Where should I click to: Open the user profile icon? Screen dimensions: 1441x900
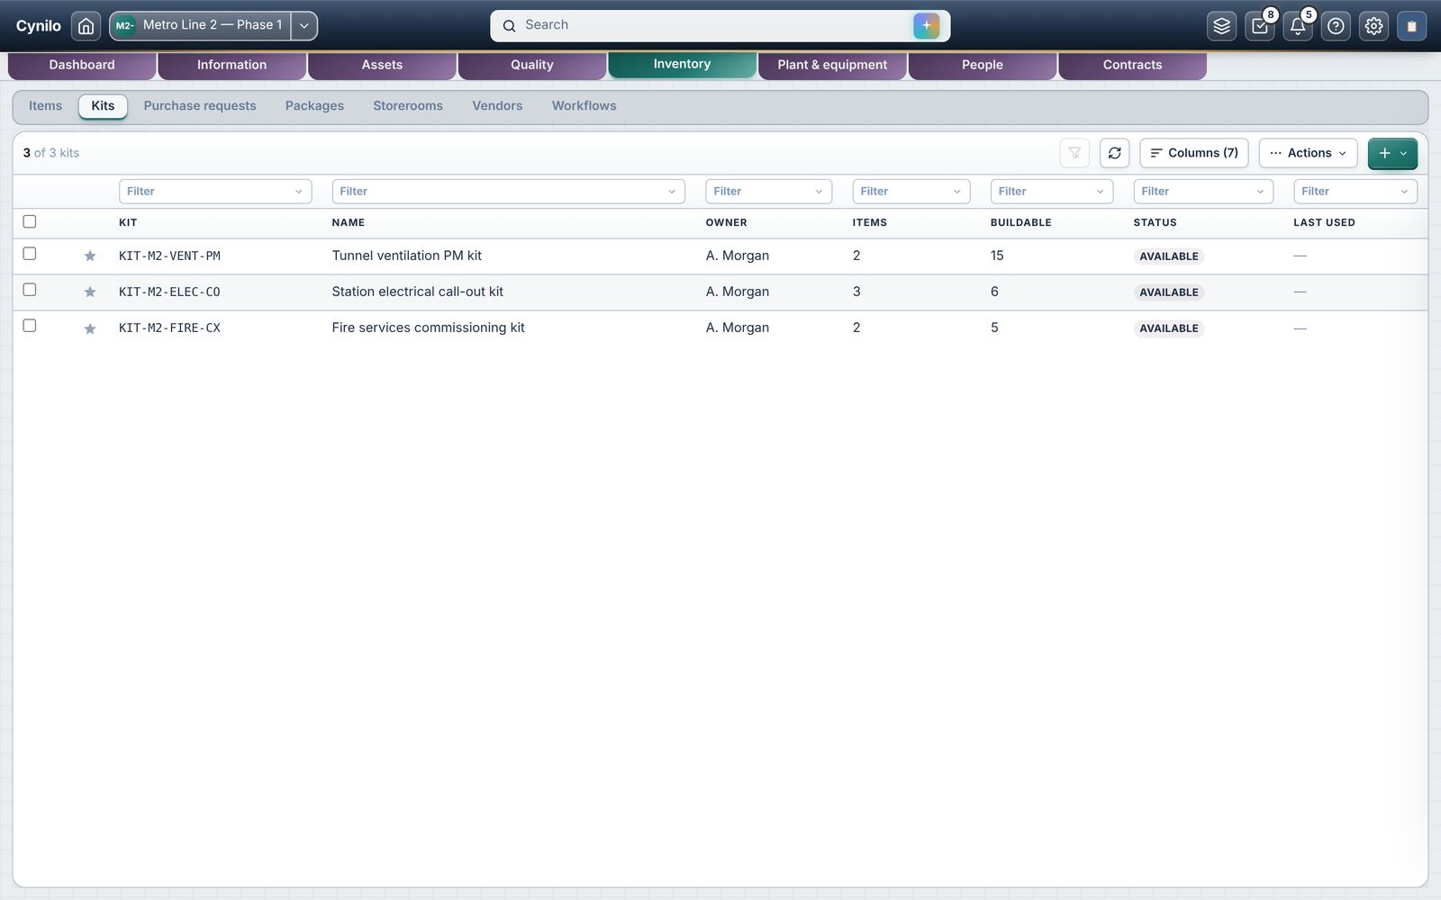(x=1411, y=26)
